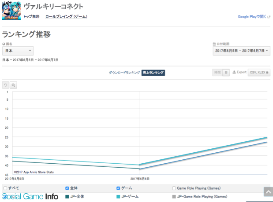Image resolution: width=273 pixels, height=202 pixels.
Task: Click the ヴァルキリーコネクト app title
Action: coord(53,7)
